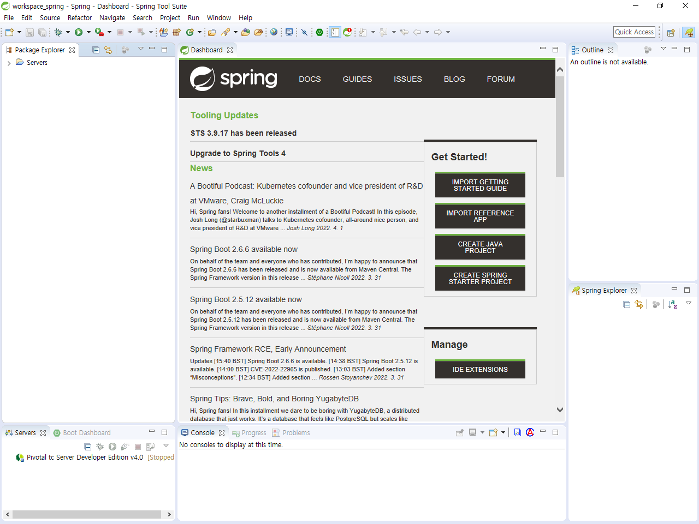Click the green Run button in toolbar

click(79, 32)
